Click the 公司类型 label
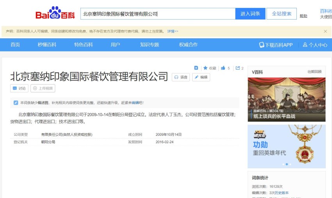332x198 pixels. point(21,135)
